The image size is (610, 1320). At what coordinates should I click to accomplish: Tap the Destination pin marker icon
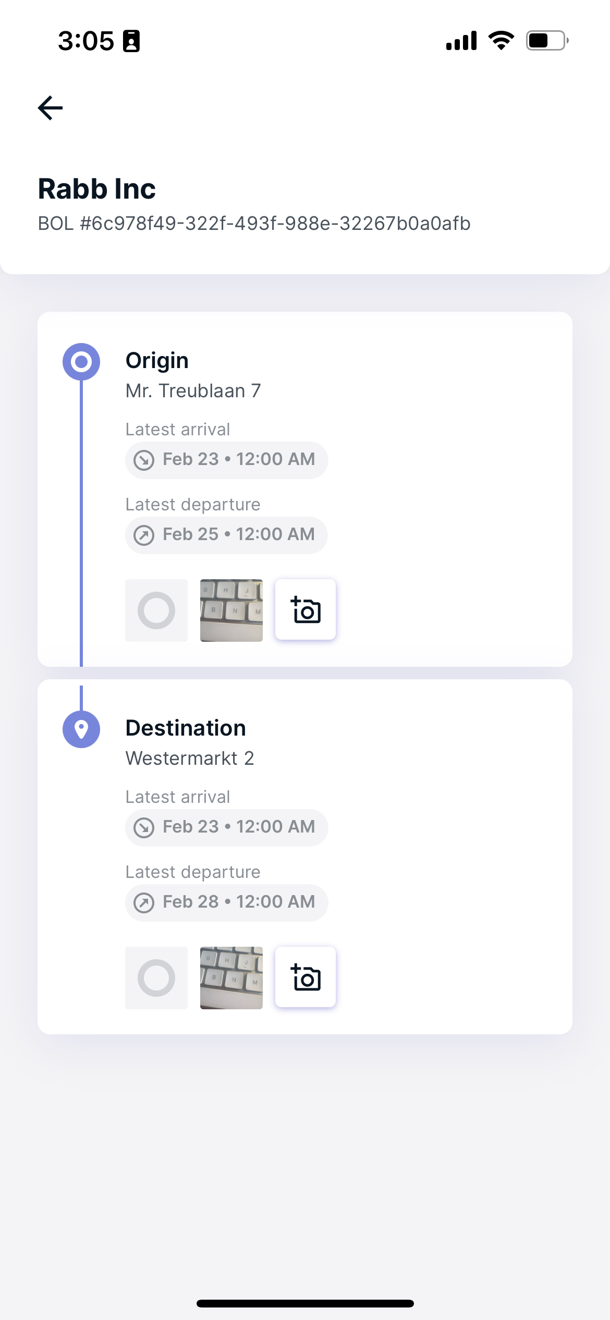coord(81,729)
